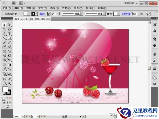The image size is (159, 119).
Task: Open the zoom level 100% dropdown
Action: (x=23, y=117)
